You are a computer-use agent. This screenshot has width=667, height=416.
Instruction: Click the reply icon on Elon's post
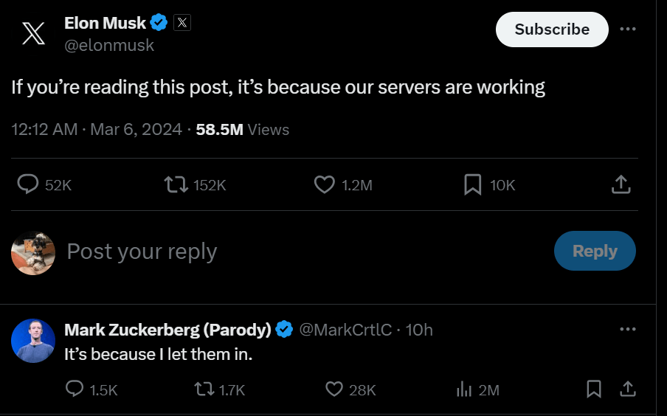coord(28,184)
